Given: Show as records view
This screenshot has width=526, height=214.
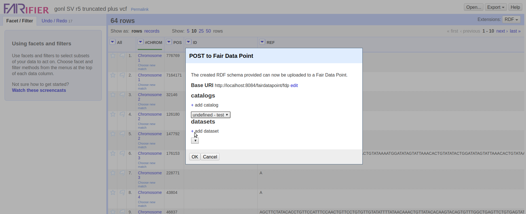Looking at the screenshot, I should pyautogui.click(x=152, y=31).
